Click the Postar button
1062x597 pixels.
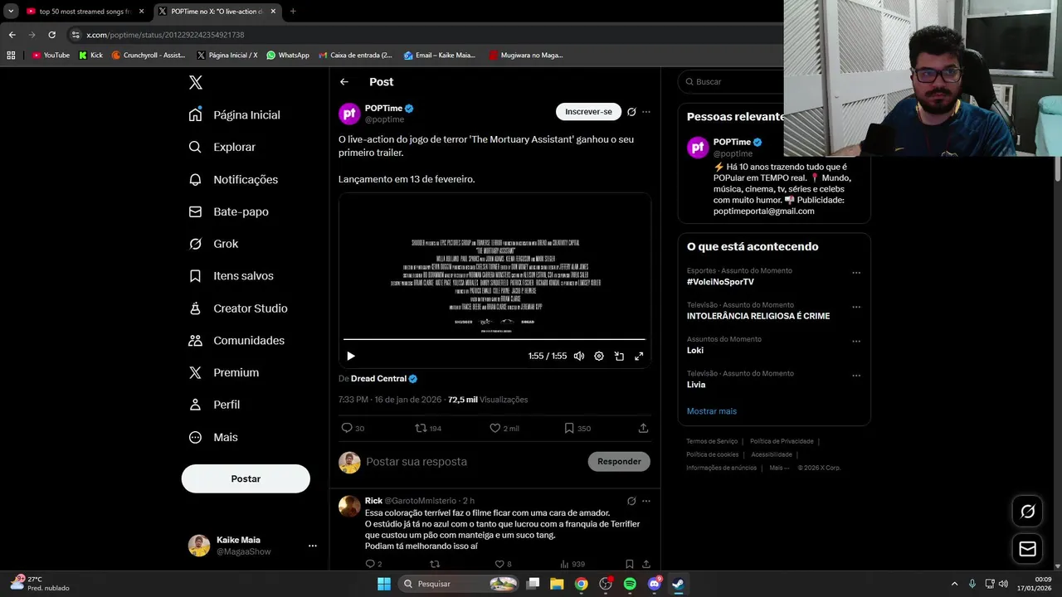(246, 478)
